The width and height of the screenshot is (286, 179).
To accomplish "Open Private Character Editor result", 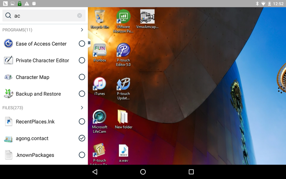I will pos(42,60).
